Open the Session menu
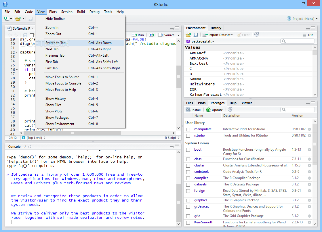Viewport: 322px width, 232px height. pos(67,12)
